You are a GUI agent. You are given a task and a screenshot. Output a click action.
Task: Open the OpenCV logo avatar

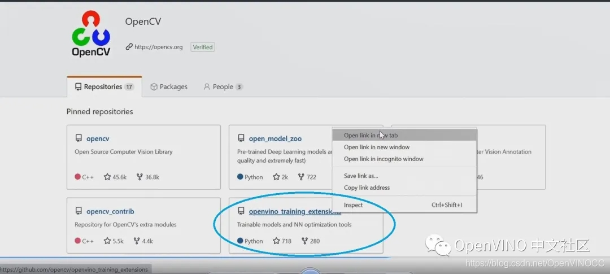(91, 34)
